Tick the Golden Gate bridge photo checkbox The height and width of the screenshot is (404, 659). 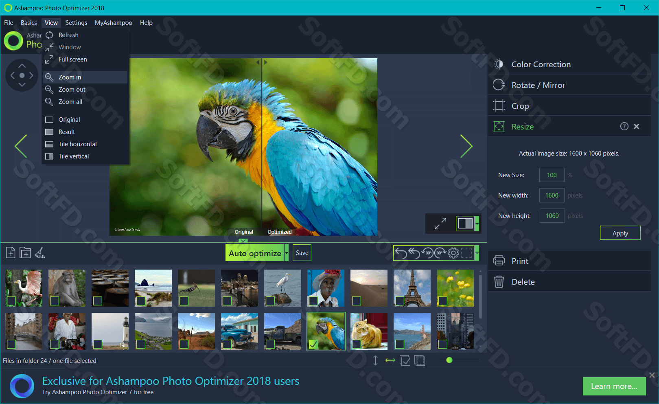pyautogui.click(x=400, y=344)
